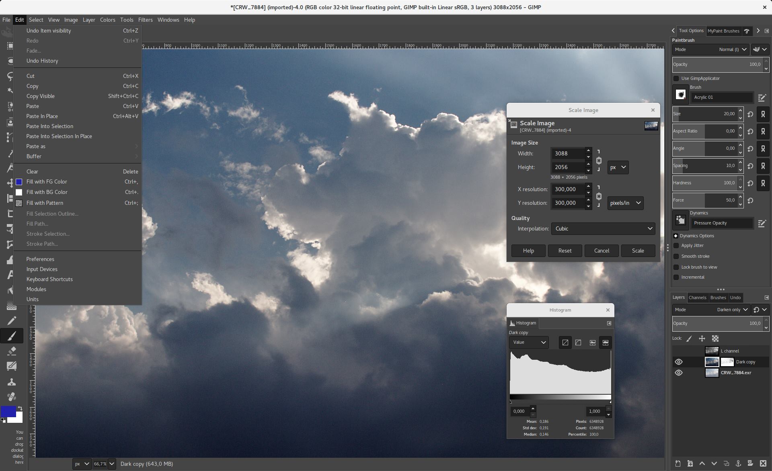Choose Copy Visible from Edit menu
The image size is (772, 471).
click(x=41, y=96)
